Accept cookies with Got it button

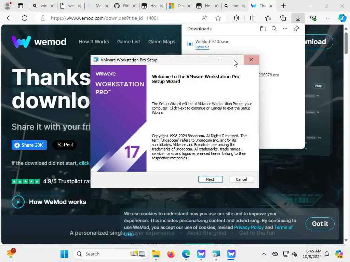click(x=320, y=224)
